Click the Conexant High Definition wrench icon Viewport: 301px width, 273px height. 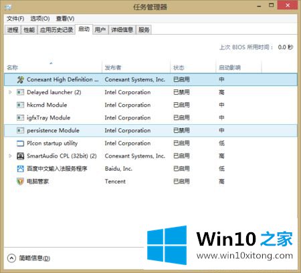(20, 79)
